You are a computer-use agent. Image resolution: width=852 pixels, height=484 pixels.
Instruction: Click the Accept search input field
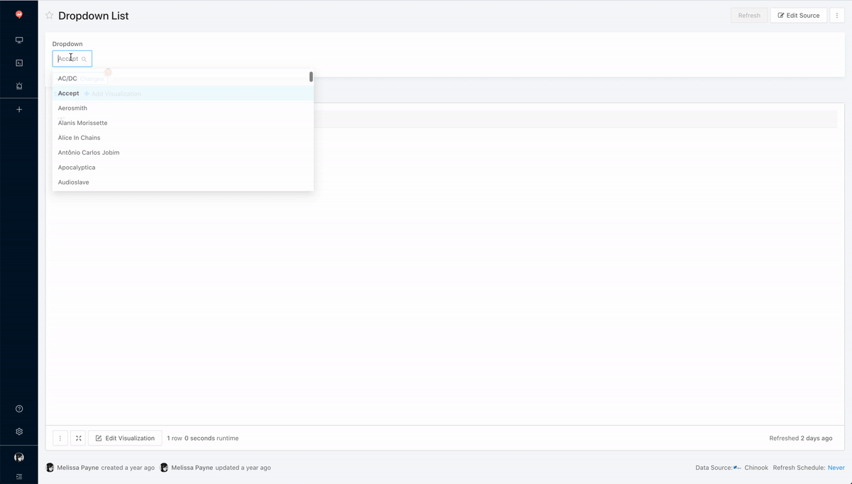click(x=72, y=58)
